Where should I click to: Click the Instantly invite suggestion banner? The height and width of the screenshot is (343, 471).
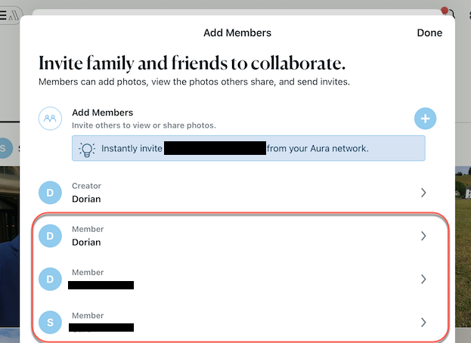pos(248,149)
